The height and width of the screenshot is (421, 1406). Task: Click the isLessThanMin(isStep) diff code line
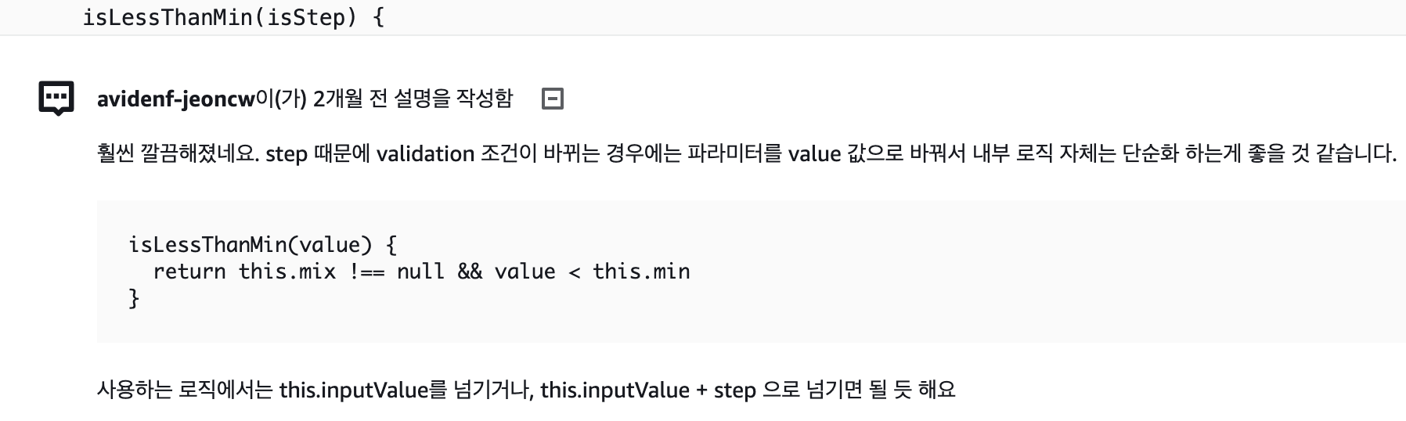233,17
